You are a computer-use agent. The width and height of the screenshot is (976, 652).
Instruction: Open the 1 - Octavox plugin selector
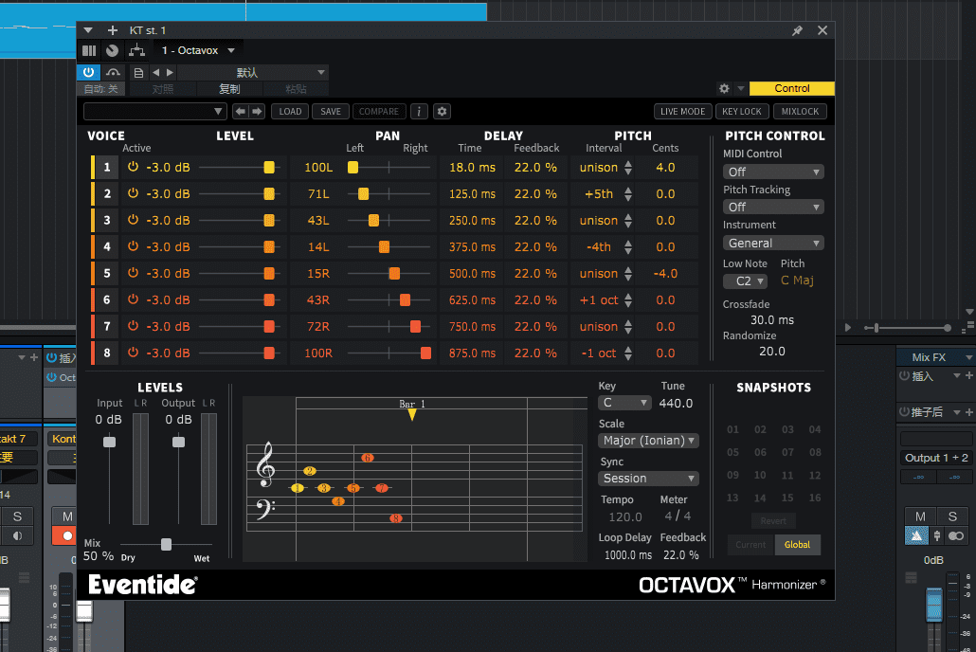198,50
